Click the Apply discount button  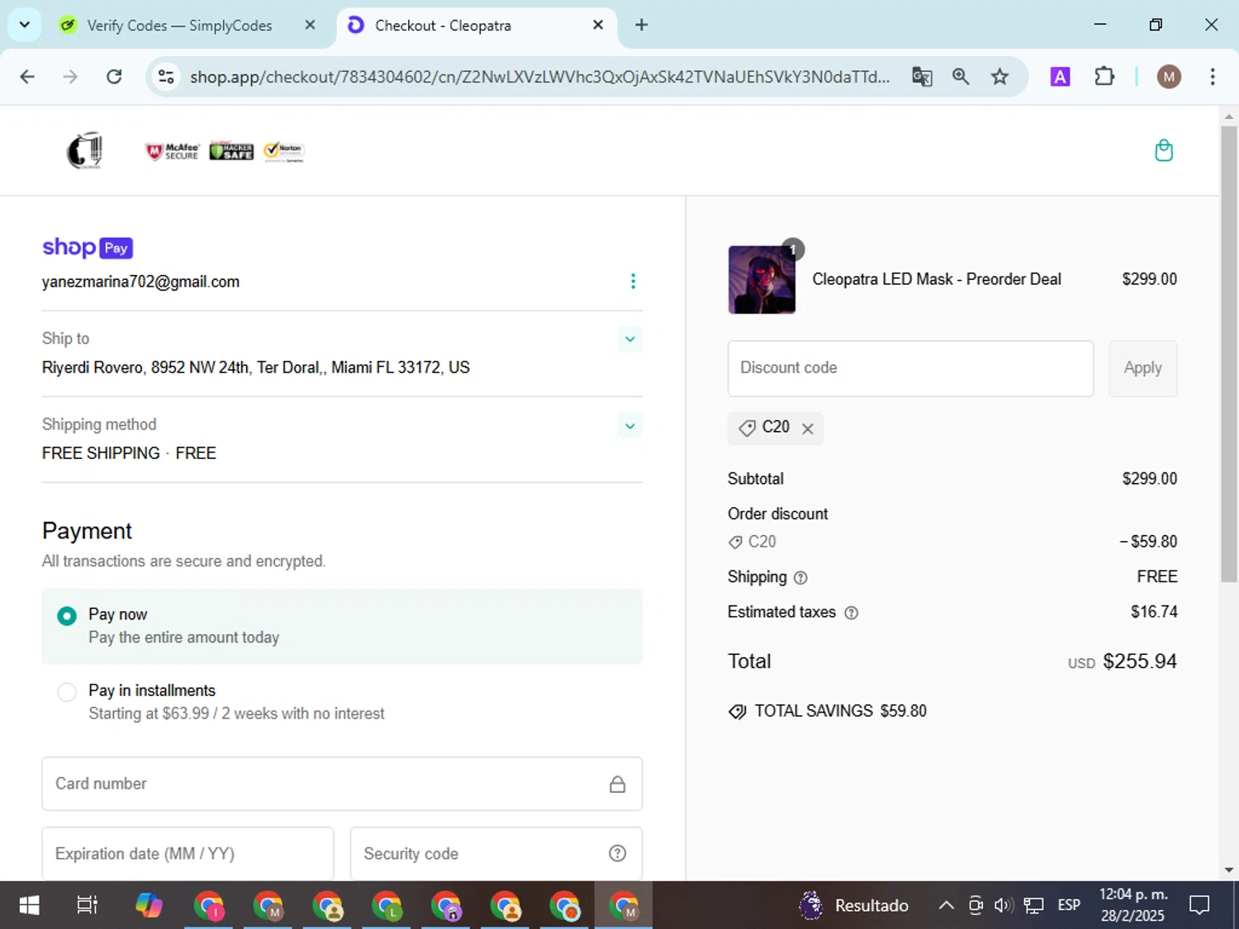click(x=1142, y=368)
